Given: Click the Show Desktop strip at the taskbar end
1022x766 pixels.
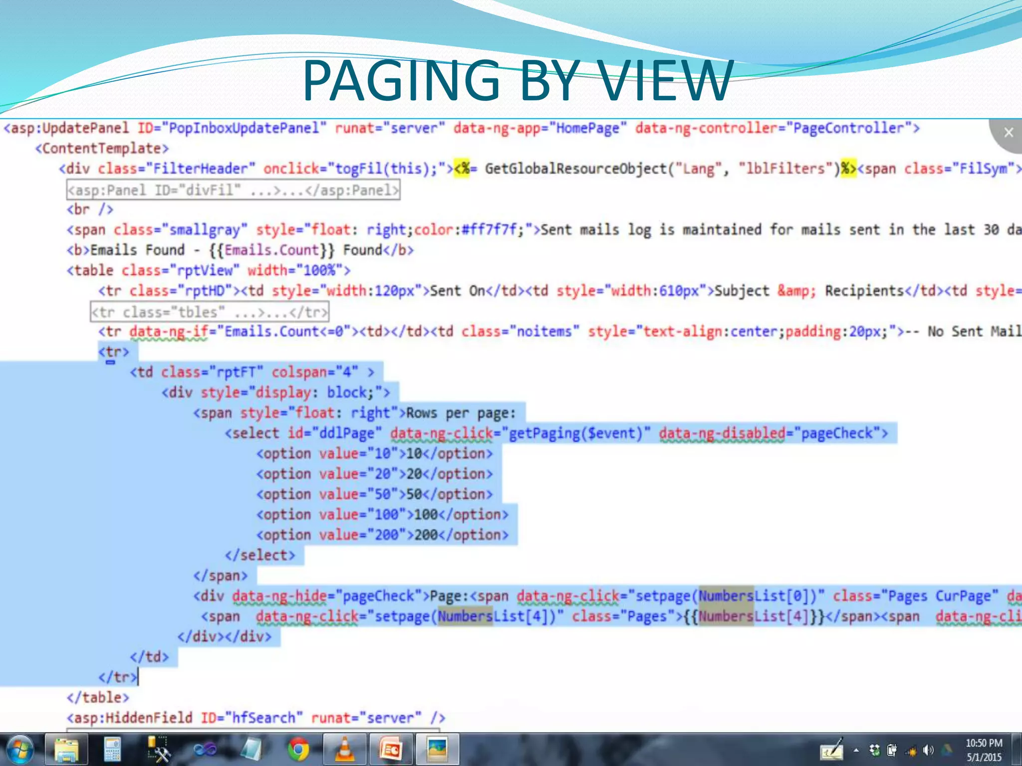Looking at the screenshot, I should [x=1017, y=750].
